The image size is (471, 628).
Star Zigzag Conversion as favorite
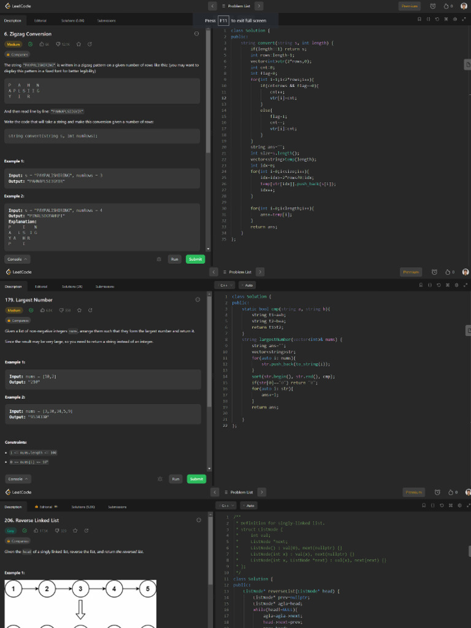[x=79, y=44]
